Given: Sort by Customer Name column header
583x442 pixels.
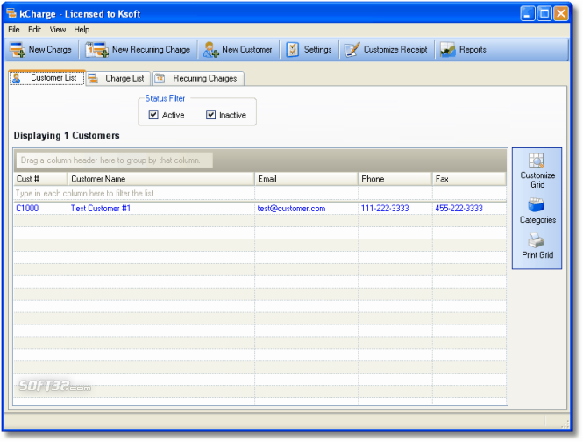Looking at the screenshot, I should click(x=161, y=179).
